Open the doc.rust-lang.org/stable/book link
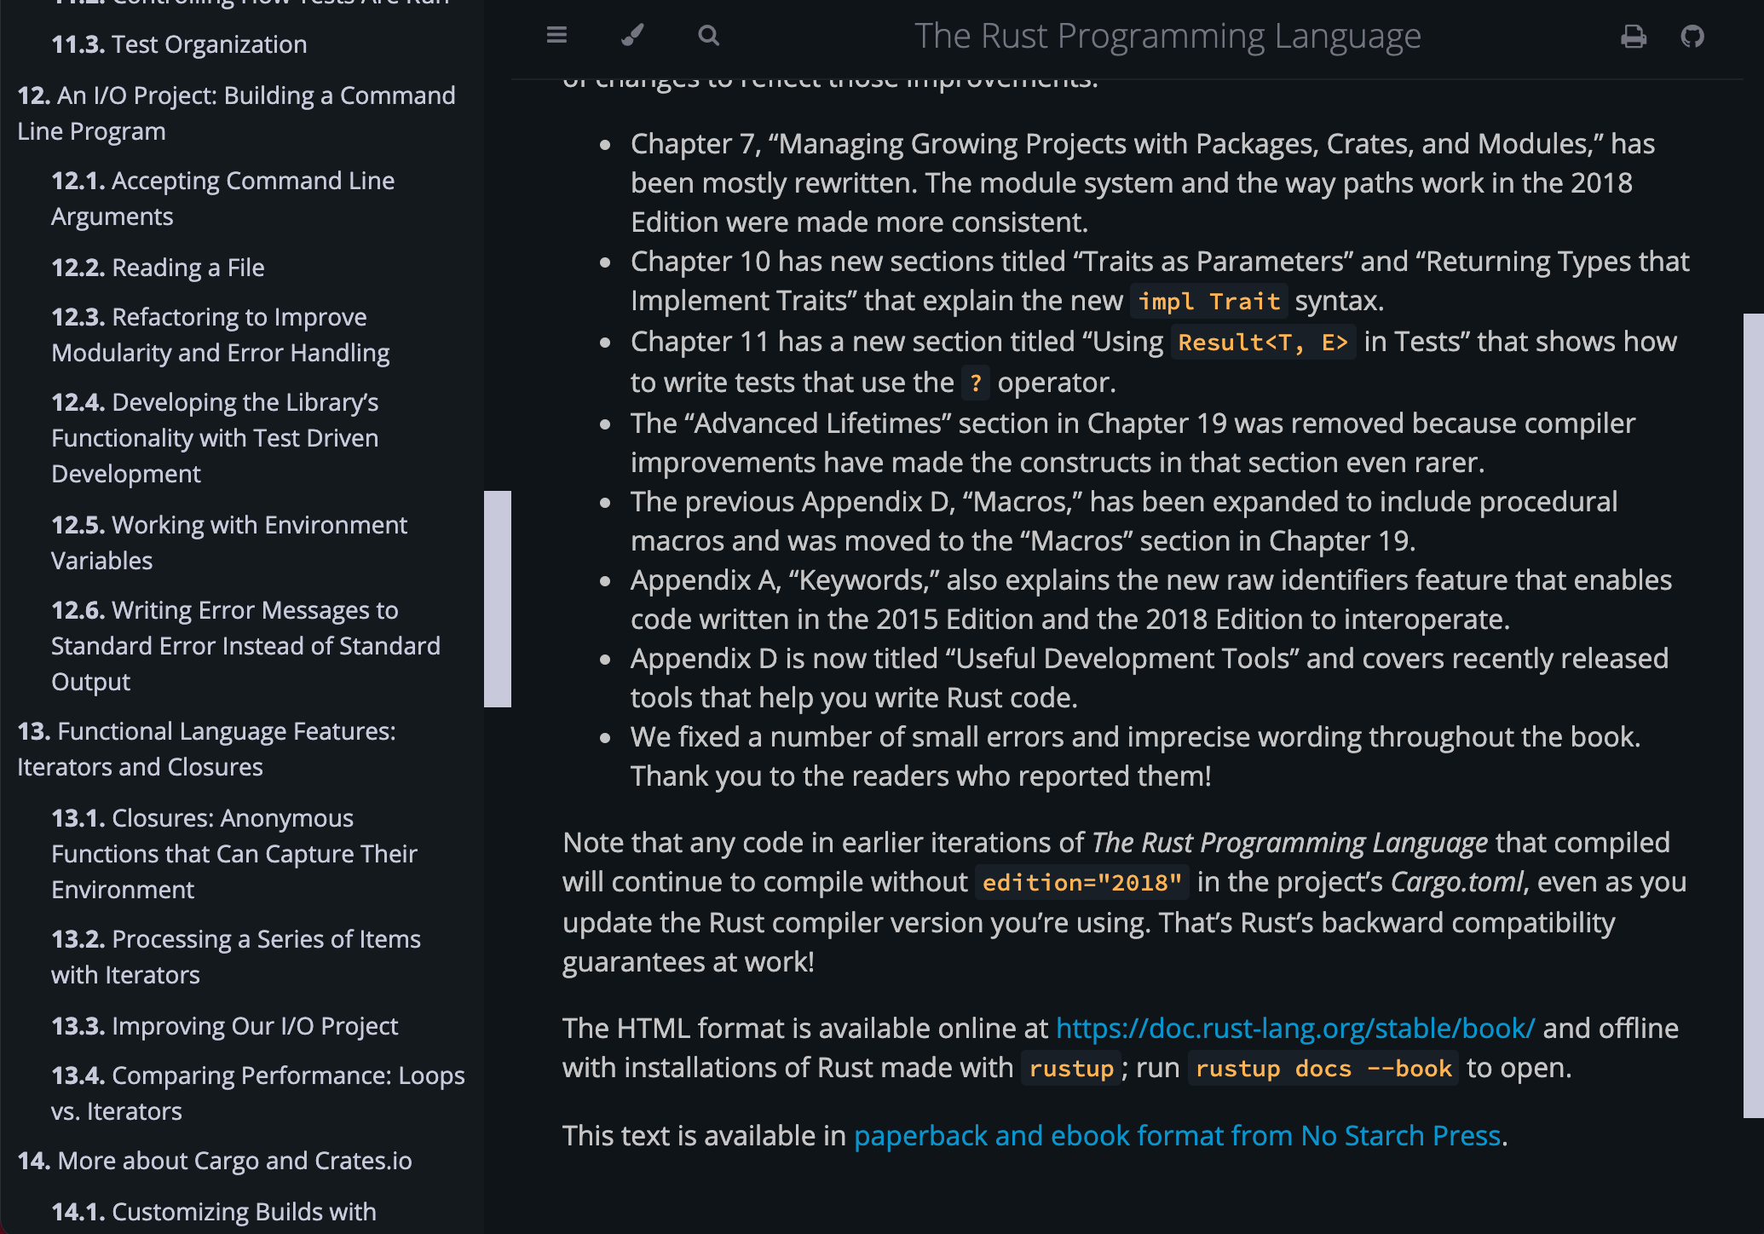 point(1294,1028)
